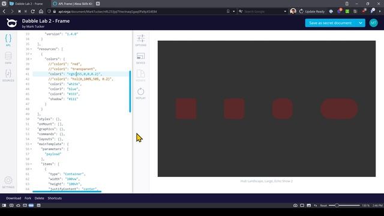Open the Save as secret document dropdown arrow

(x=361, y=23)
